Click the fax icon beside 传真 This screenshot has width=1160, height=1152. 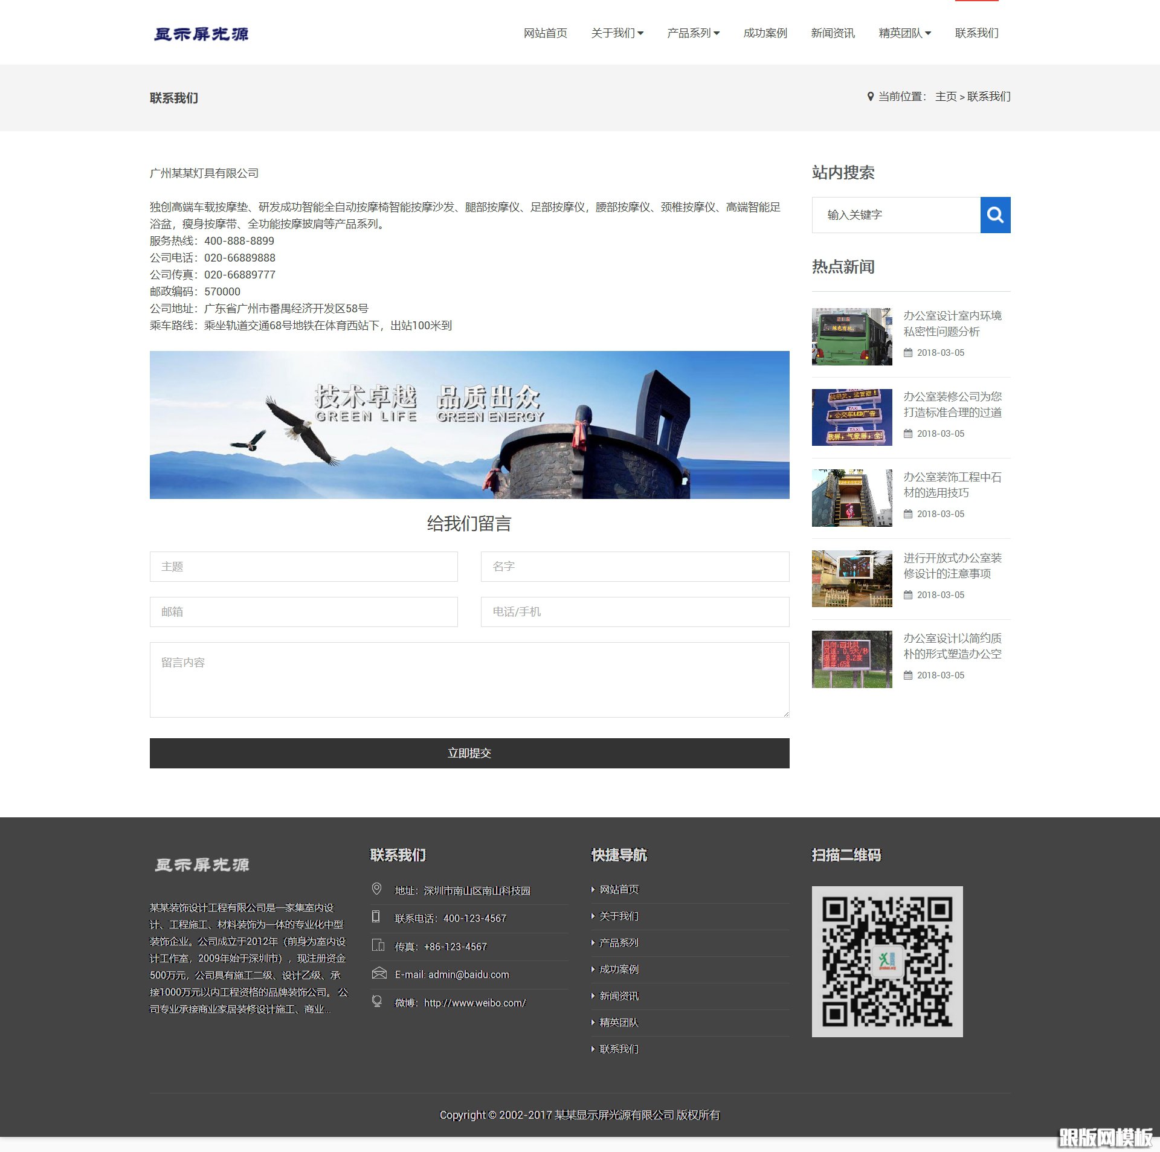(378, 945)
